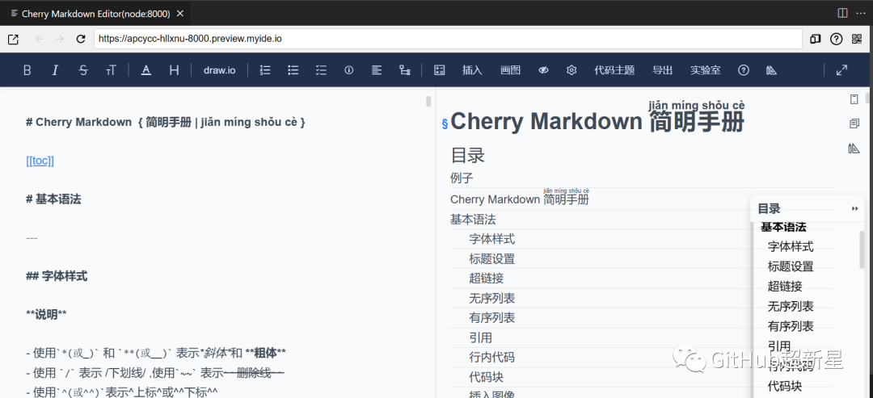873x398 pixels.
Task: Insert a checklist
Action: (x=321, y=70)
